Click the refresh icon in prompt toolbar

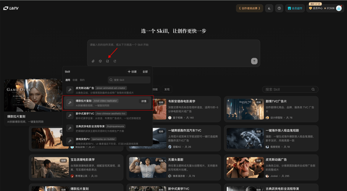pos(115,61)
